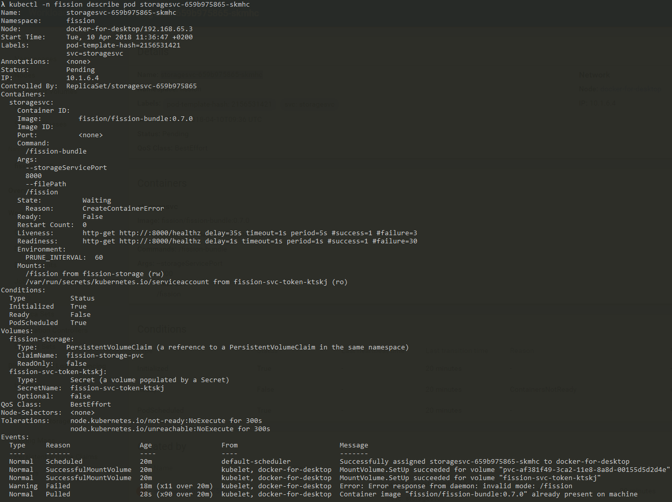
Task: Click the --storageServicePort argument
Action: (x=66, y=167)
